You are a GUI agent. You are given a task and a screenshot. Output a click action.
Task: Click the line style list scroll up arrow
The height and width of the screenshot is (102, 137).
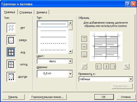pos(70,23)
